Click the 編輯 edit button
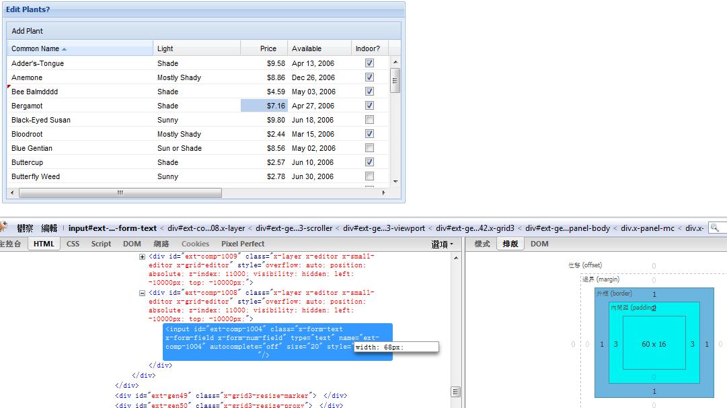 tap(49, 228)
